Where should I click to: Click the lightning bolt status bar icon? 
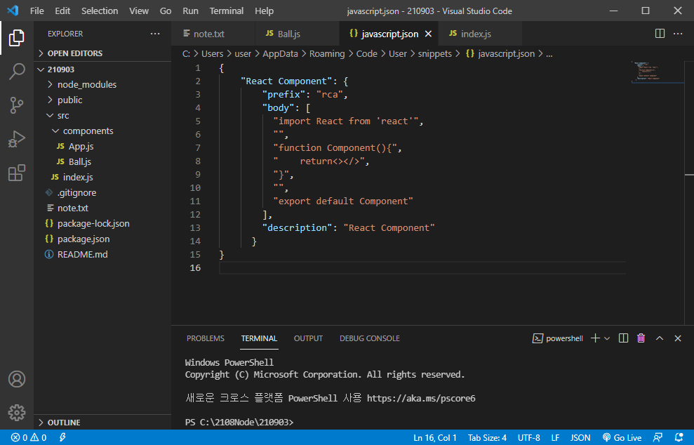[x=62, y=437]
